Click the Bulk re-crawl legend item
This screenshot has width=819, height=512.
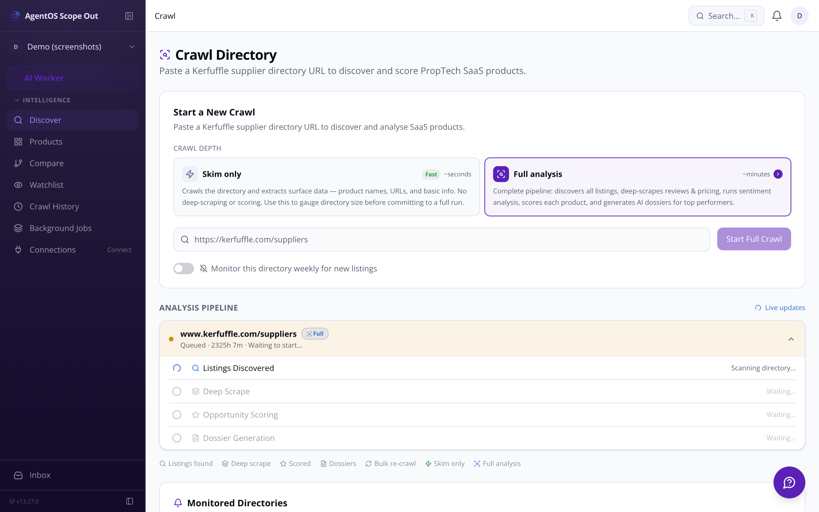click(x=390, y=464)
